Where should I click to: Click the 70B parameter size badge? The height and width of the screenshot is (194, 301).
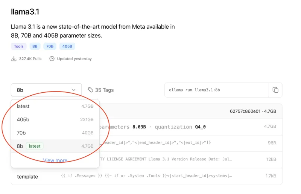point(49,46)
